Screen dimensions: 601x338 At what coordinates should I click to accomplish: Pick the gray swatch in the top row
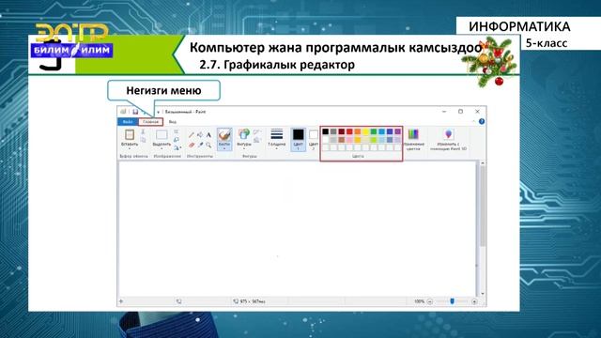pyautogui.click(x=333, y=131)
